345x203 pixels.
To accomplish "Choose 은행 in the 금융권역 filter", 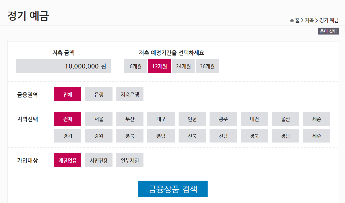I will pos(99,94).
